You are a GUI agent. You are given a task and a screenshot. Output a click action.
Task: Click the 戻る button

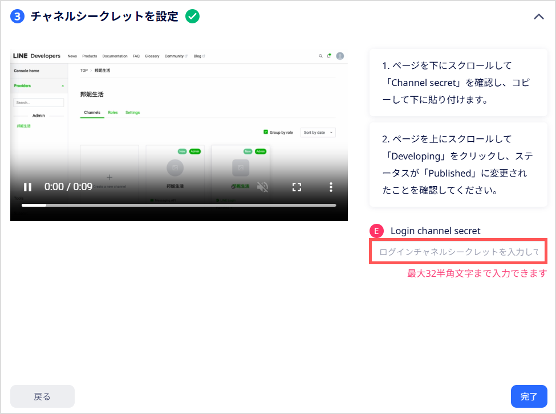(x=42, y=396)
